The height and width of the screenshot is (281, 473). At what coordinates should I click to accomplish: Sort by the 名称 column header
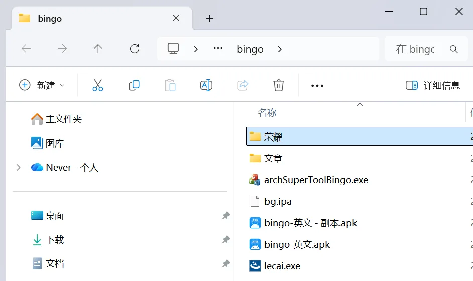point(267,113)
